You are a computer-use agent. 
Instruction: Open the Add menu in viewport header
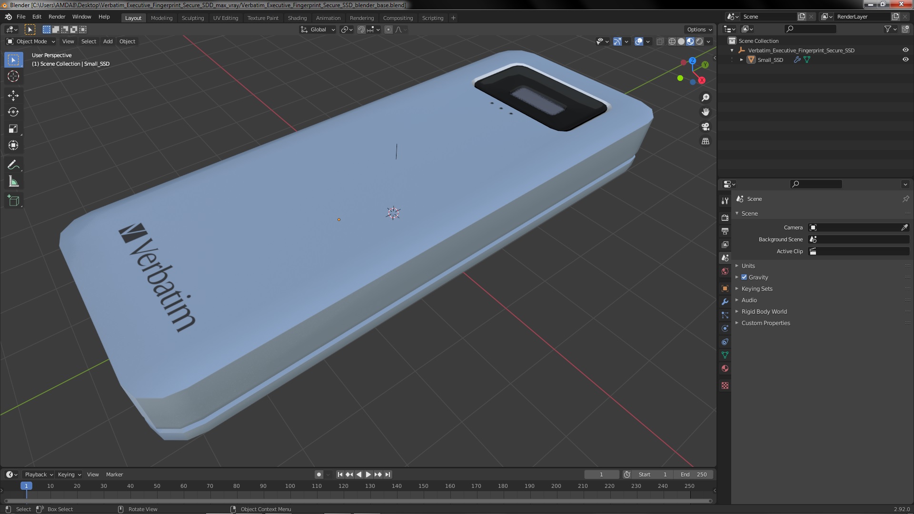click(108, 41)
